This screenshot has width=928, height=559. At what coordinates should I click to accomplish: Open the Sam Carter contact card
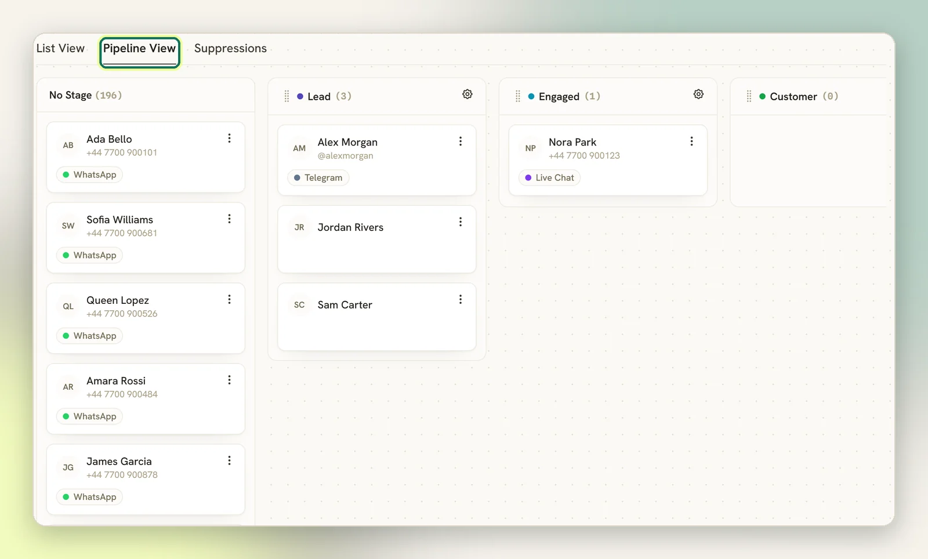point(377,317)
